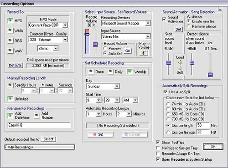Open the AM/PM dropdown

[x=135, y=100]
